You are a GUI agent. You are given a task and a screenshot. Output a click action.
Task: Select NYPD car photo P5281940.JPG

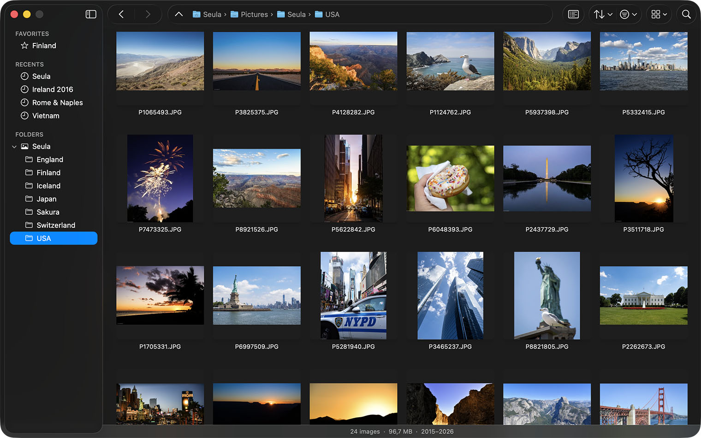pyautogui.click(x=353, y=296)
